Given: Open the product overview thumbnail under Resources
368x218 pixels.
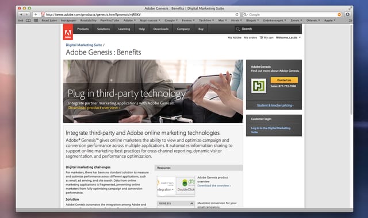Looking at the screenshot, I should (176, 186).
